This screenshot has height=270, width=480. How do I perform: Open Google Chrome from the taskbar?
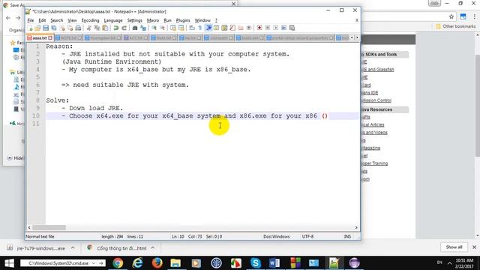pos(118,263)
